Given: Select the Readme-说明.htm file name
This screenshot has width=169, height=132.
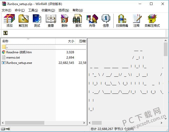Looking at the screenshot, I should coord(19,52).
